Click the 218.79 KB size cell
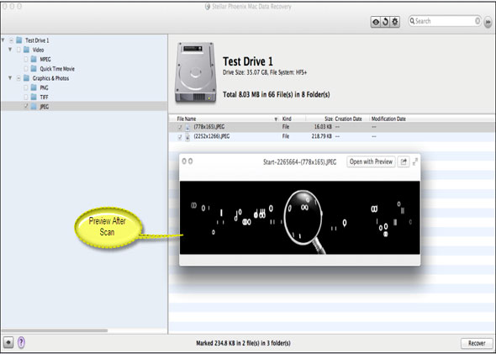 pyautogui.click(x=321, y=137)
